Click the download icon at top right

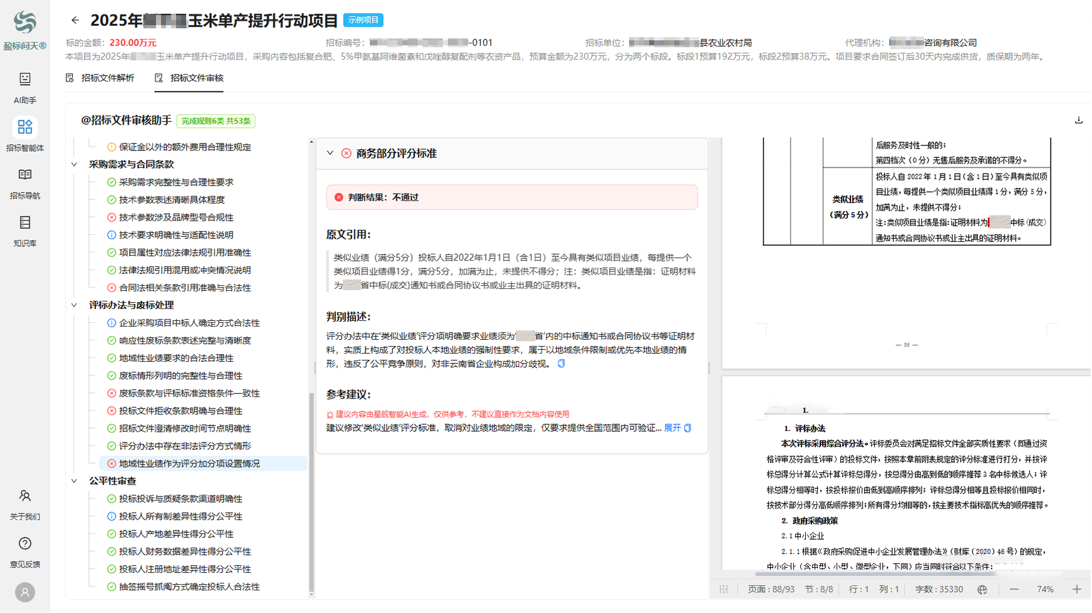click(1078, 120)
